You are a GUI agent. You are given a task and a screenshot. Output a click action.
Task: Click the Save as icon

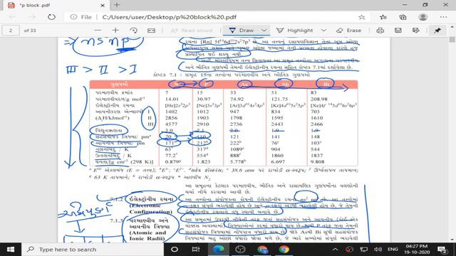pos(416,30)
